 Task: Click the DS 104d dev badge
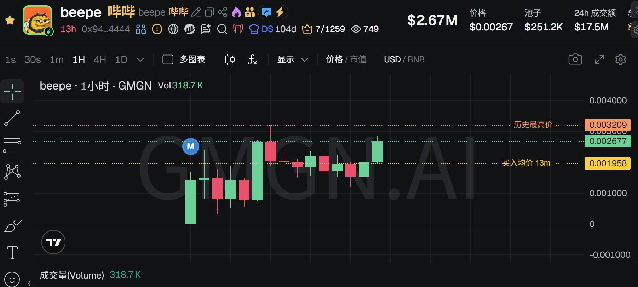click(272, 29)
